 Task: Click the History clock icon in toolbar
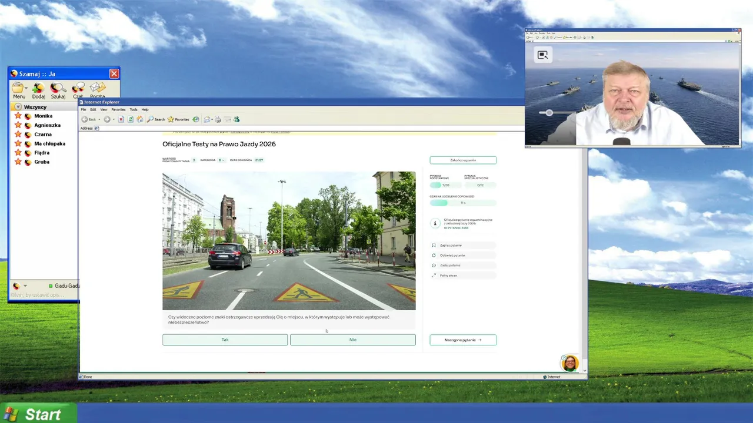pos(196,119)
